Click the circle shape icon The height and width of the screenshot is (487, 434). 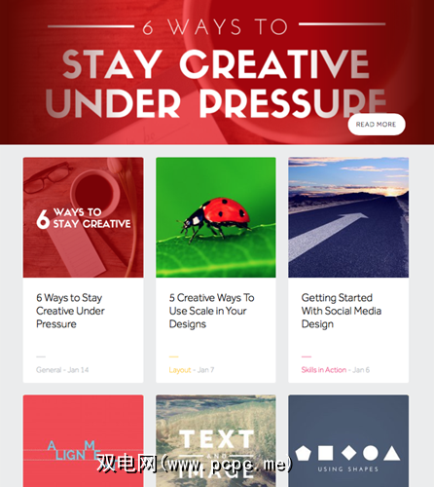click(371, 453)
